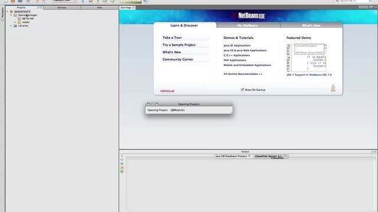Click Try a Sample Project

[x=185, y=45]
